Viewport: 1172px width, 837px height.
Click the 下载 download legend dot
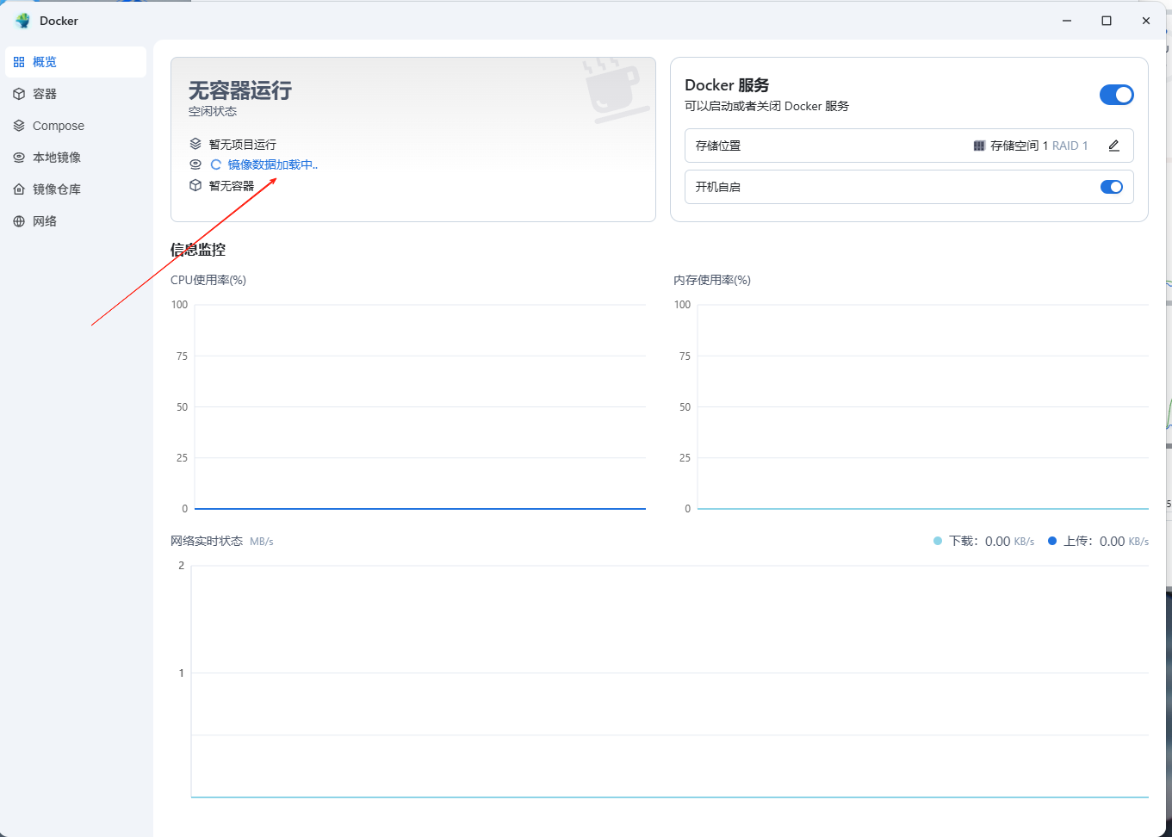point(938,541)
